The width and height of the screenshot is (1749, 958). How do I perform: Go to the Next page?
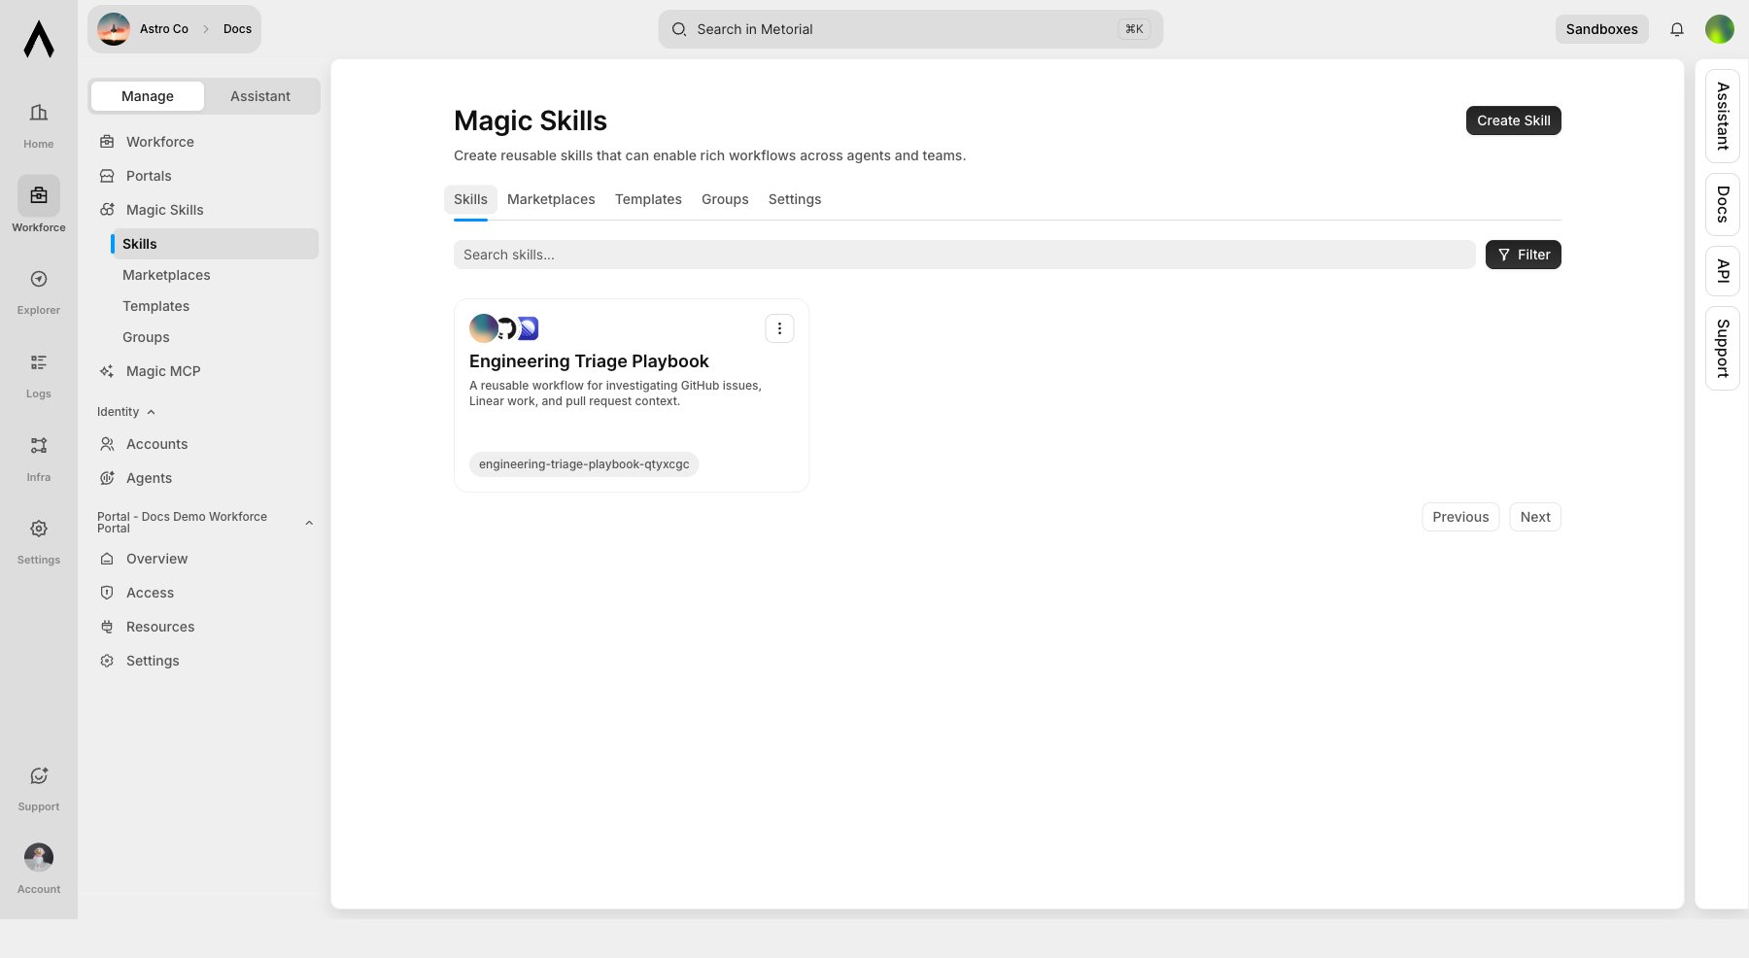tap(1535, 517)
